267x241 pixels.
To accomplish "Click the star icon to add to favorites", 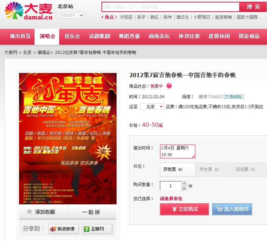I will coord(29,212).
